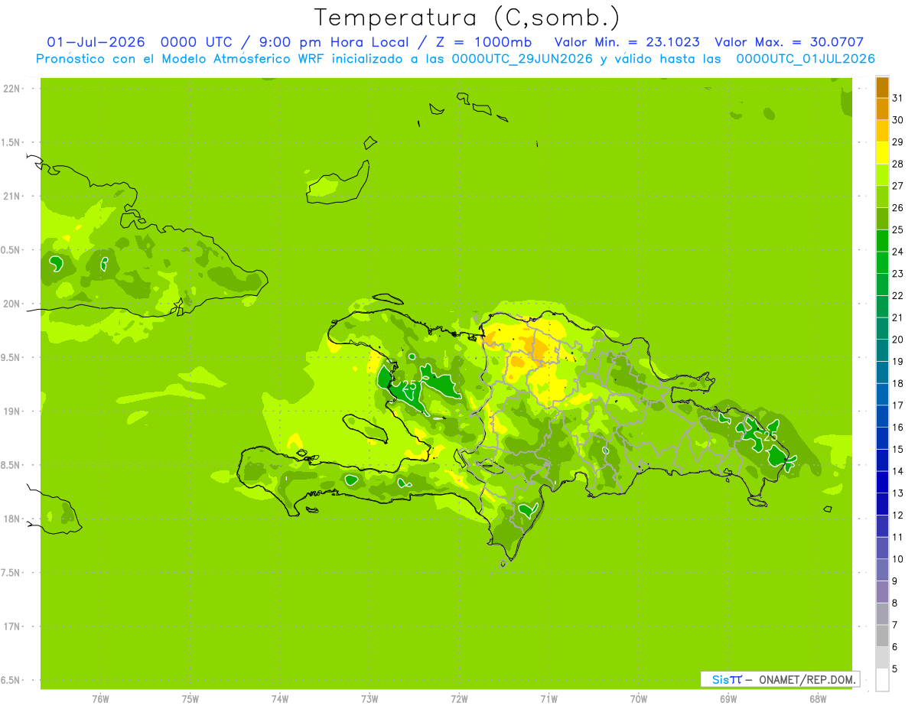Click the colorbar label 20

[x=897, y=340]
